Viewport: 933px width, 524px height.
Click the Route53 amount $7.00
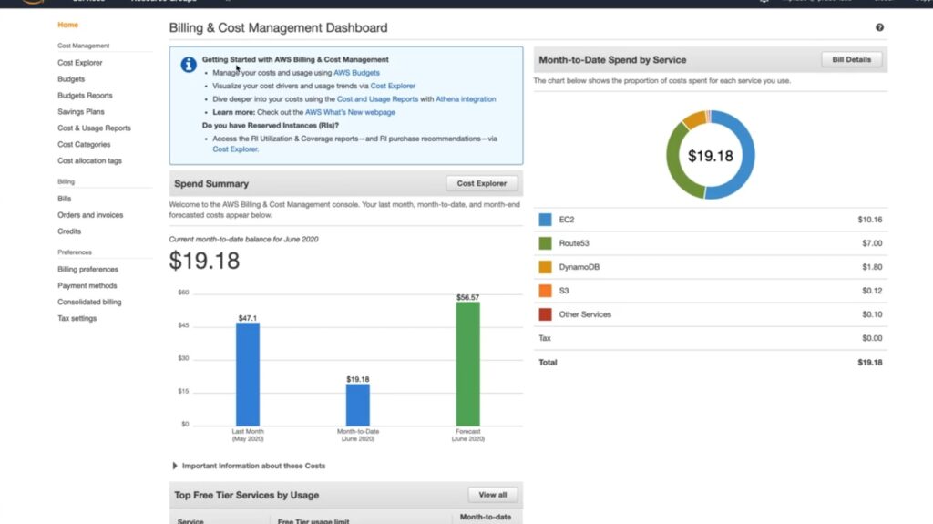(x=872, y=243)
